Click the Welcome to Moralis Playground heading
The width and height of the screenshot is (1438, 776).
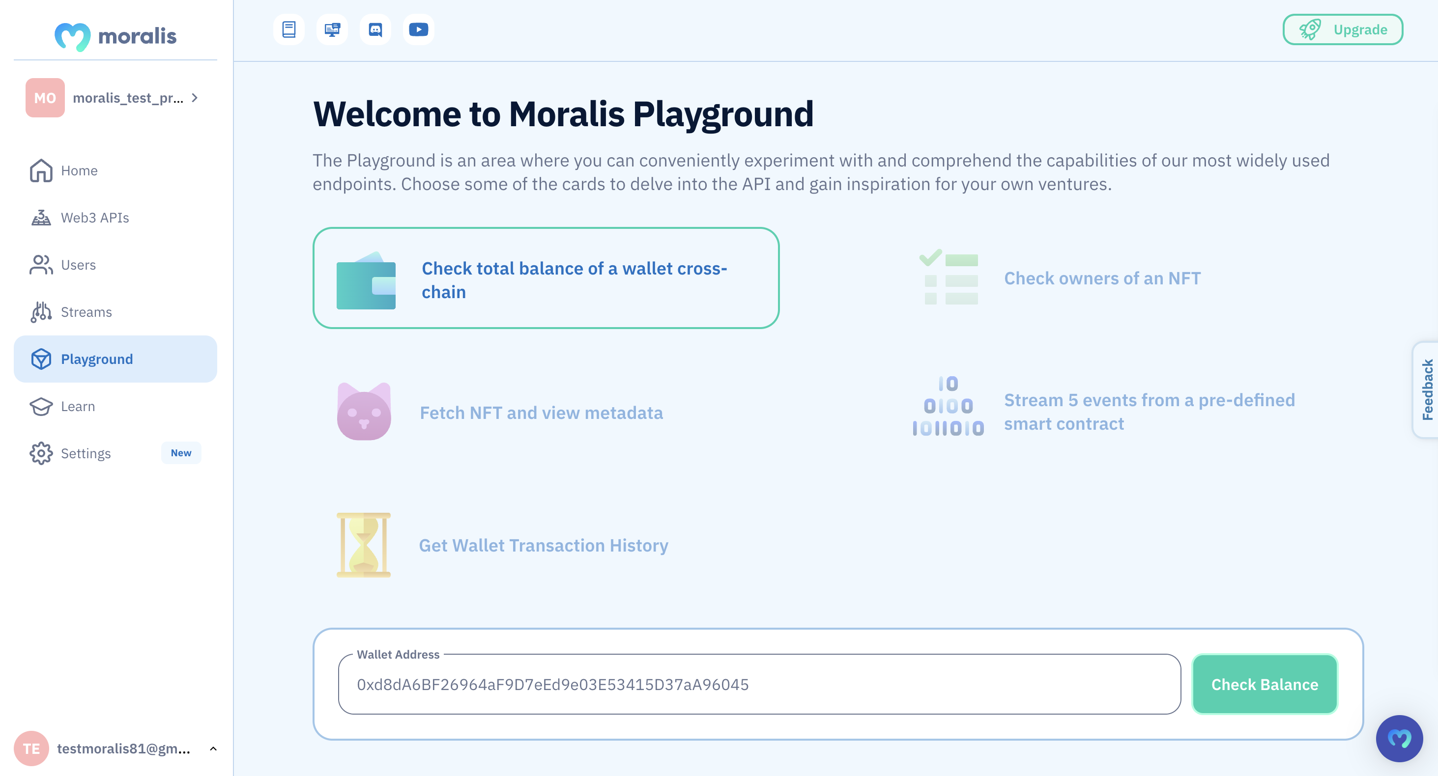[563, 114]
